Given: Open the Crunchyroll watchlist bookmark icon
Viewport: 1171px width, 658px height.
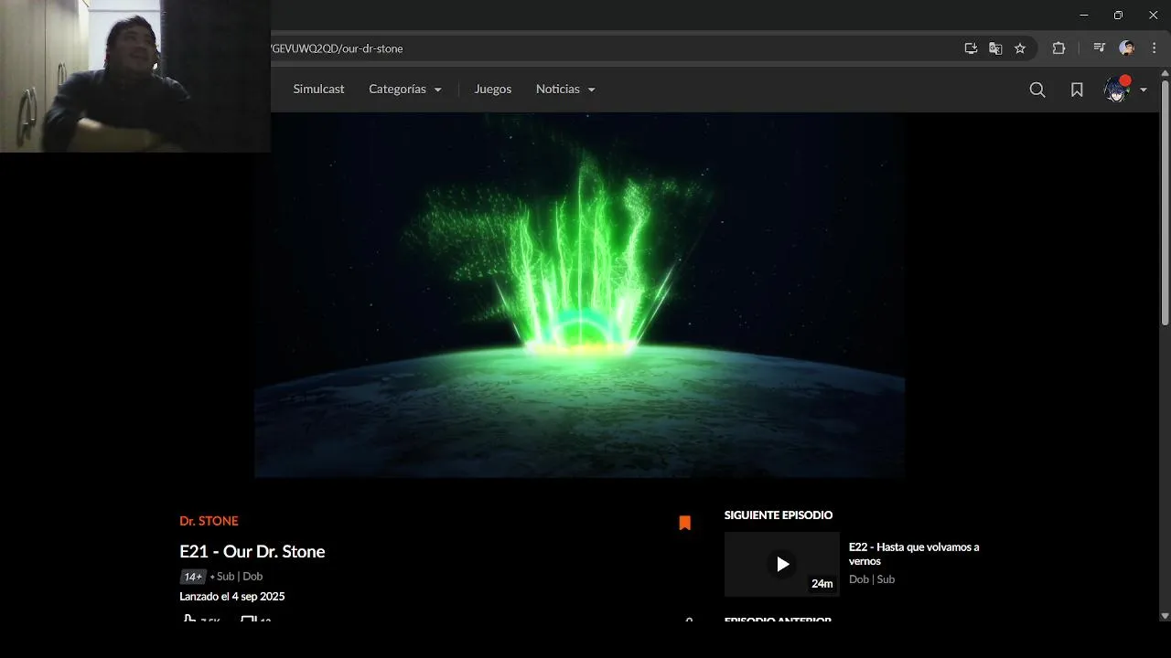Looking at the screenshot, I should click(x=1077, y=90).
